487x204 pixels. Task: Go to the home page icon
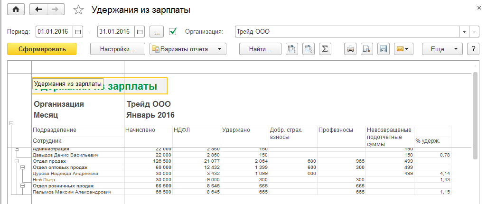(x=16, y=9)
